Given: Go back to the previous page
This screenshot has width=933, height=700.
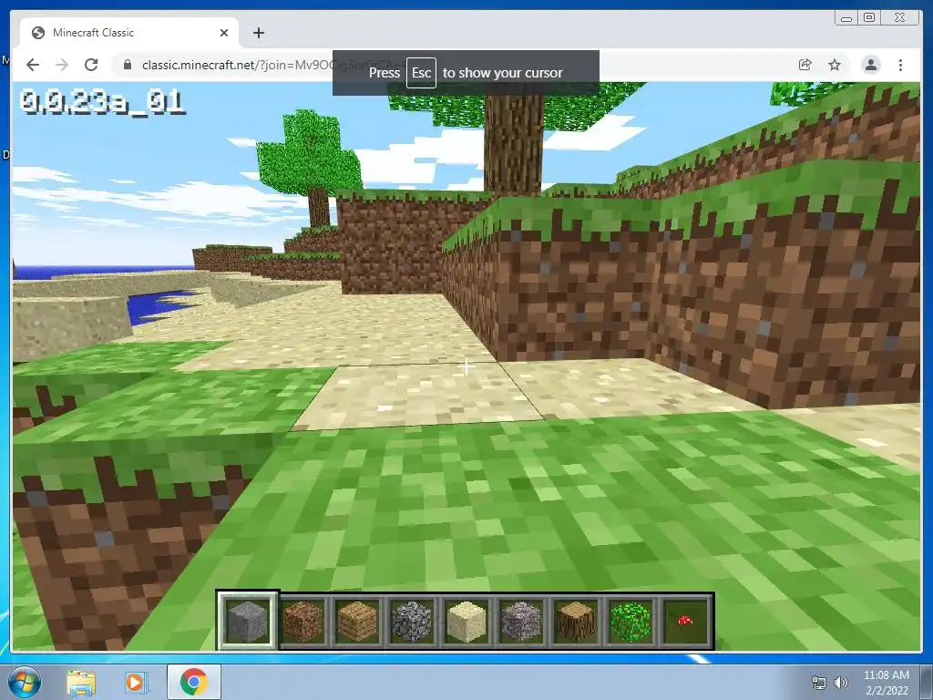Looking at the screenshot, I should 33,65.
